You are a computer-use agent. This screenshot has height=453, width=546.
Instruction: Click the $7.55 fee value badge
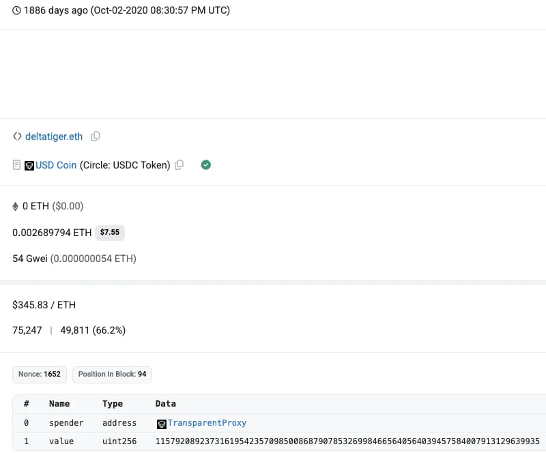(x=110, y=233)
